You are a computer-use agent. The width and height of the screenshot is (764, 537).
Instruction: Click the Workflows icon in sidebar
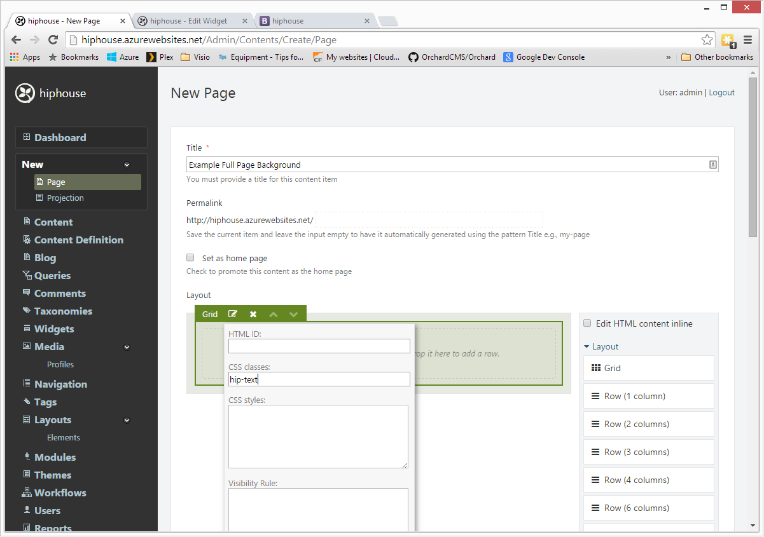point(27,493)
